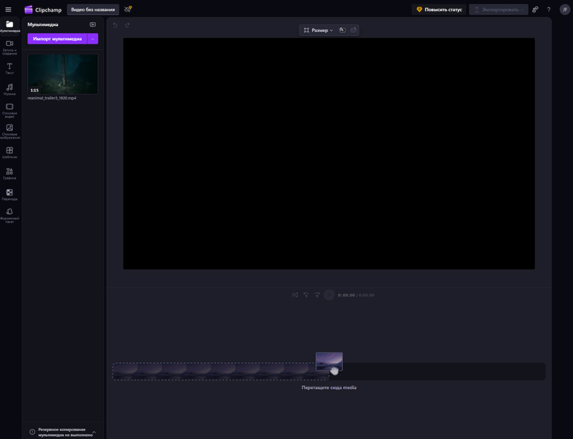Open the hamburger menu top left
Viewport: 573px width, 439px height.
(9, 9)
